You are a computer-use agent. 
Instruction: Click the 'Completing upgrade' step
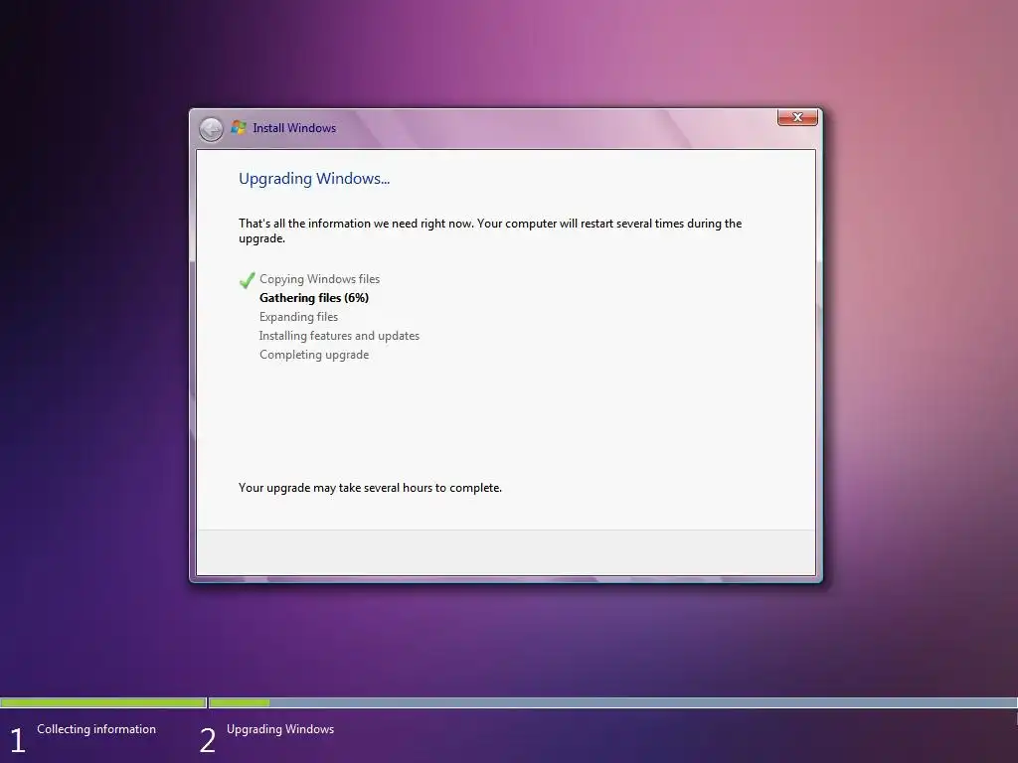[314, 355]
